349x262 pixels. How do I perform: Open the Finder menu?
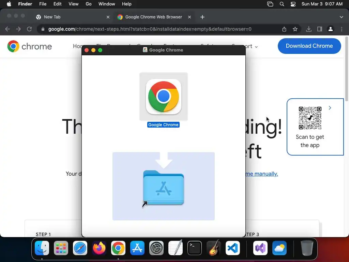point(25,4)
